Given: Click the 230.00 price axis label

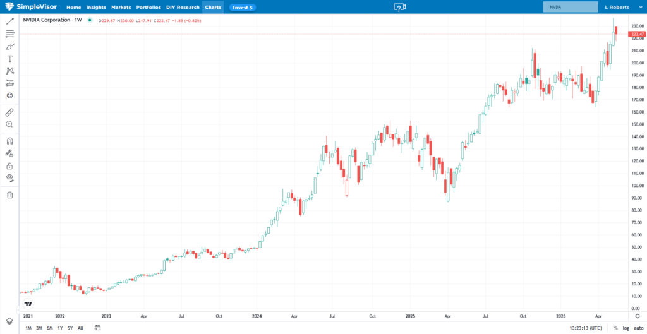Looking at the screenshot, I should [637, 26].
